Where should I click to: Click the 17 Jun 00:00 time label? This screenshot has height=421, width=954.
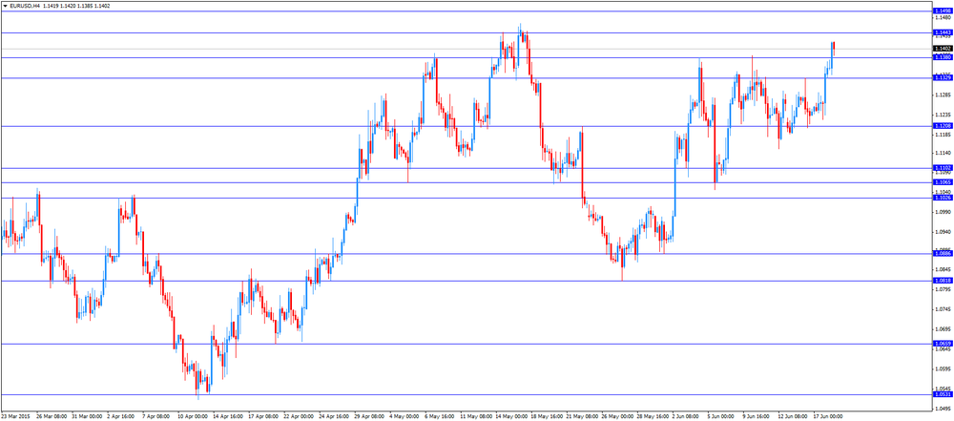click(x=828, y=417)
